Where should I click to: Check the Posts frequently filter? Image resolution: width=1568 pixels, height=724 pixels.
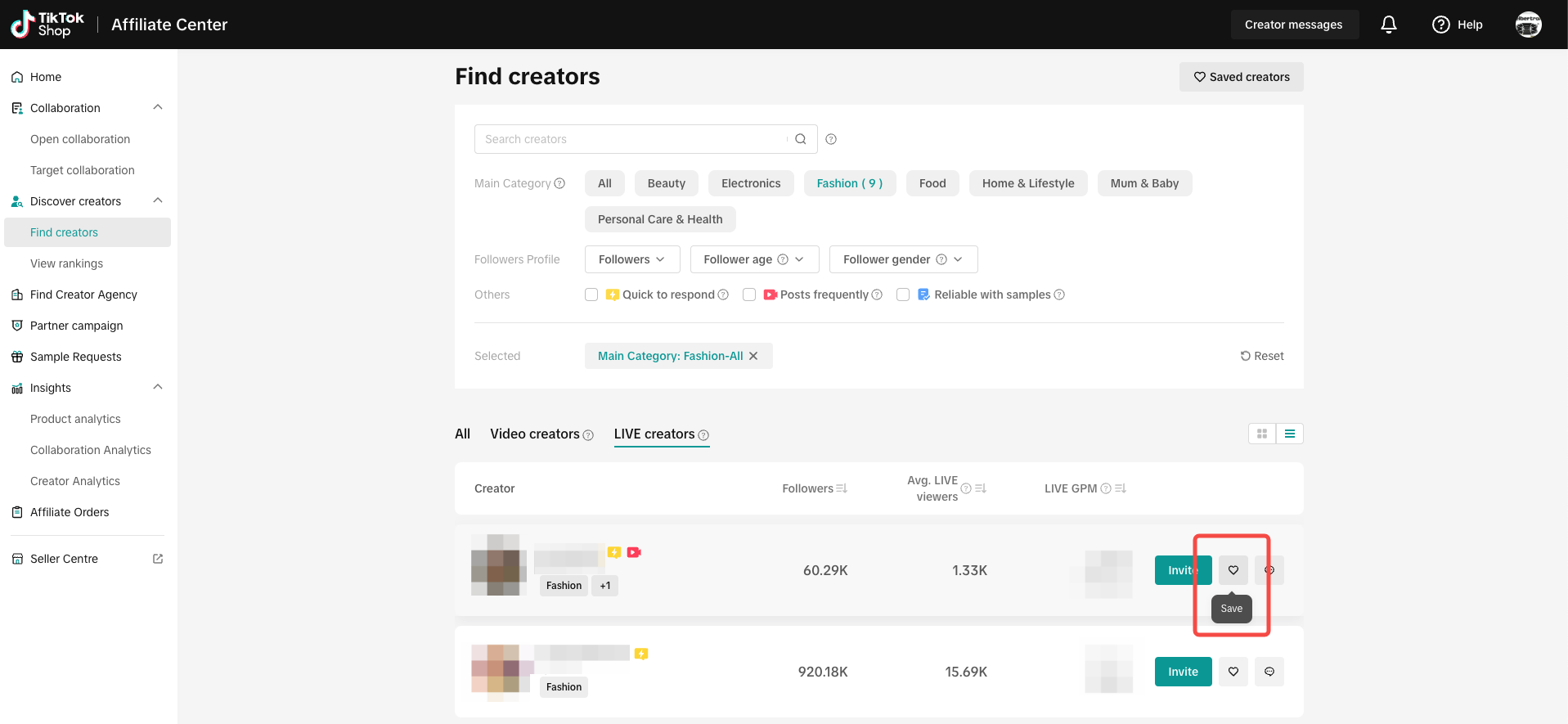tap(749, 295)
